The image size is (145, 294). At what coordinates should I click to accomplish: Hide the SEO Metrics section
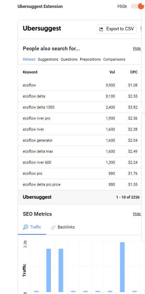tap(137, 214)
